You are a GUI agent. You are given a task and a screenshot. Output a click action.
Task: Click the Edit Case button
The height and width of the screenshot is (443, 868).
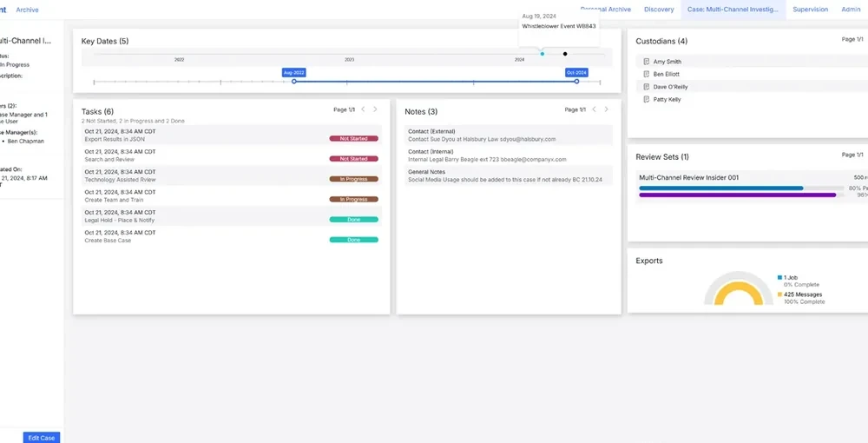pyautogui.click(x=42, y=438)
